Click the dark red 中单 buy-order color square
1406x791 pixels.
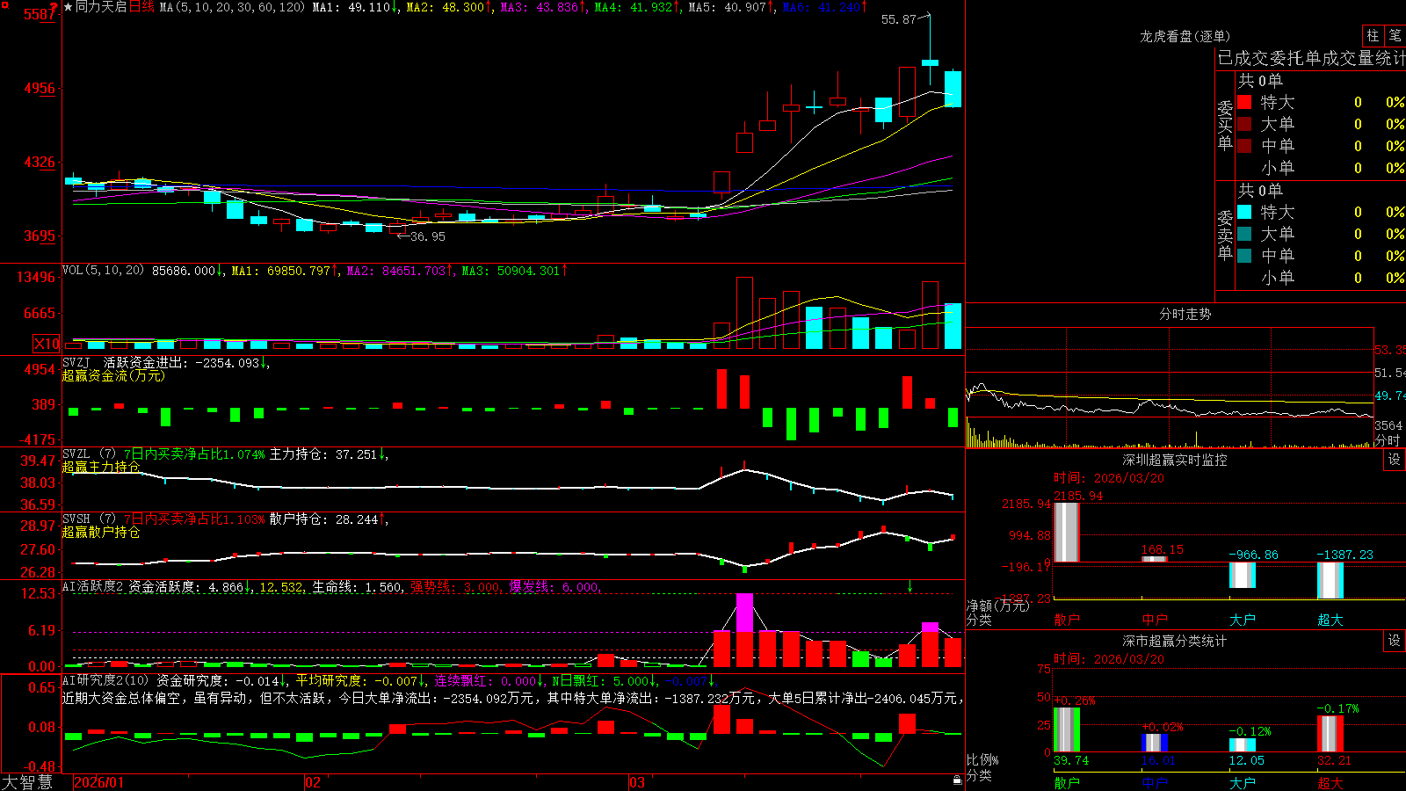pyautogui.click(x=1244, y=146)
